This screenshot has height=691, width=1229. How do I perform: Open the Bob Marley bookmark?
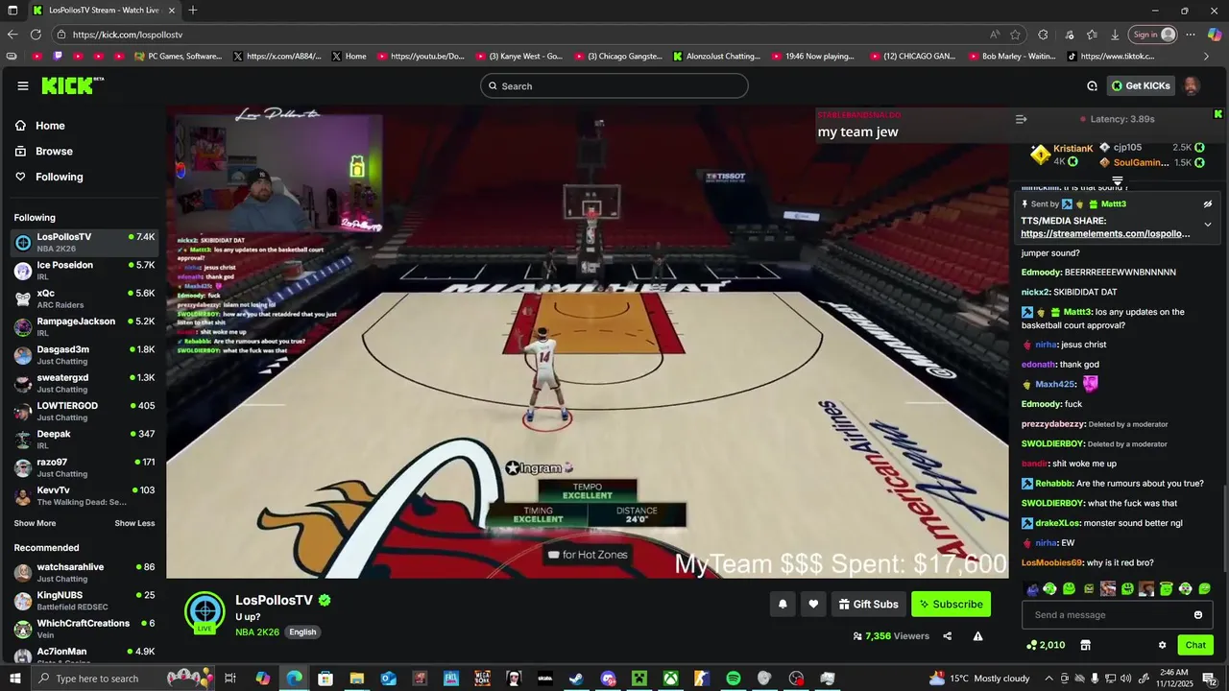click(x=1011, y=57)
